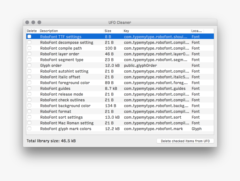Select the RoboFont check outlines row
240x181 pixels.
(120, 100)
